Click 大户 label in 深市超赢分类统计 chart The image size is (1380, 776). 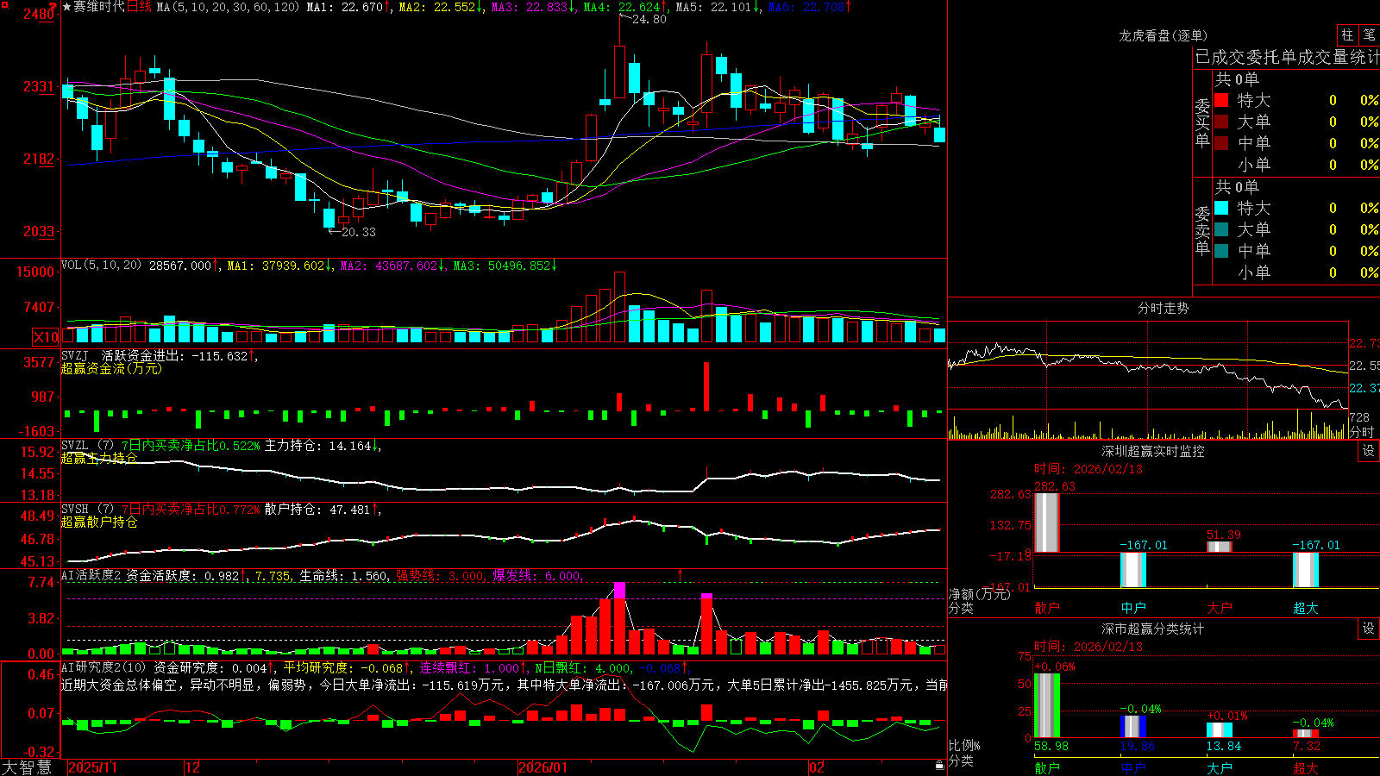point(1220,767)
